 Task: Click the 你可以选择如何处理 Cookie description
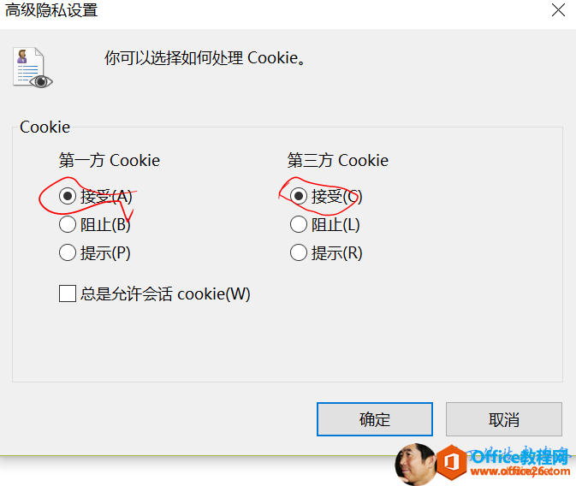tap(205, 58)
